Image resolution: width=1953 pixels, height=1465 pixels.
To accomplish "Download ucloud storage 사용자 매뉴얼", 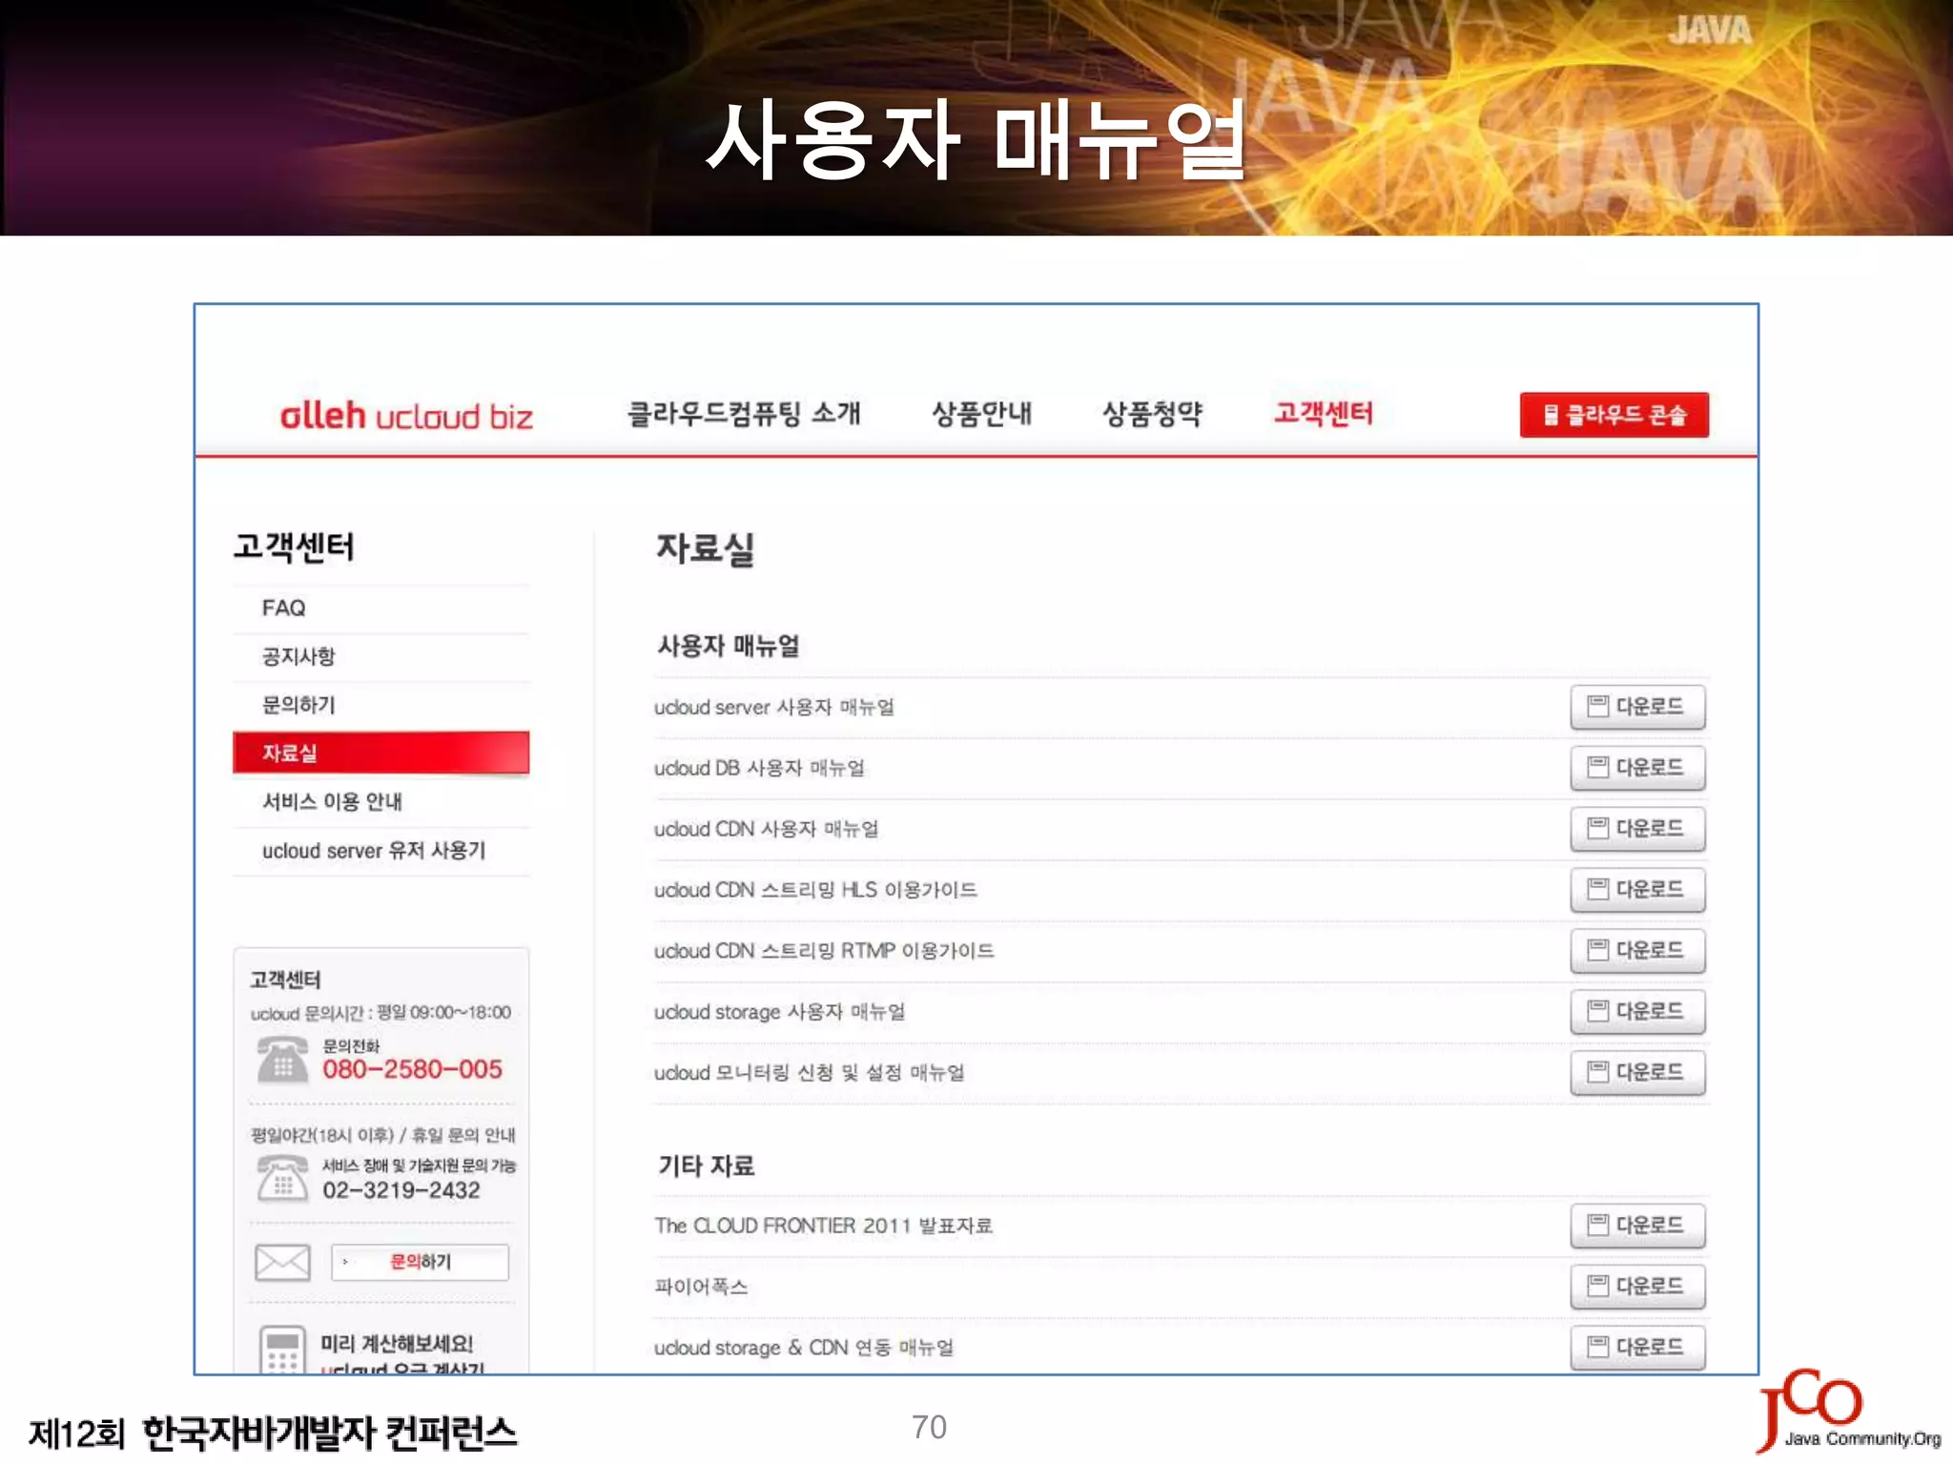I will coord(1637,1013).
